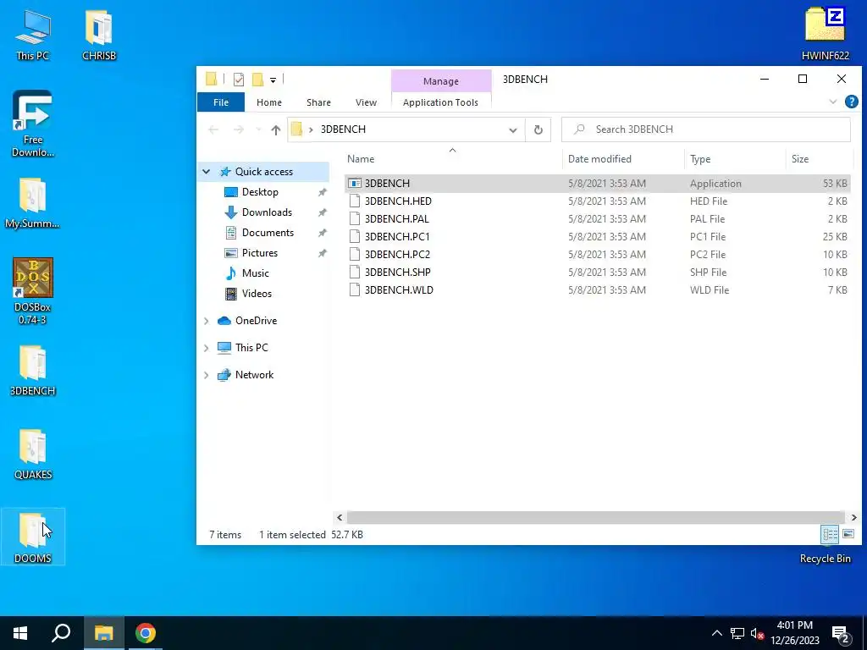The image size is (867, 650).
Task: Expand Network tree node
Action: coord(207,375)
